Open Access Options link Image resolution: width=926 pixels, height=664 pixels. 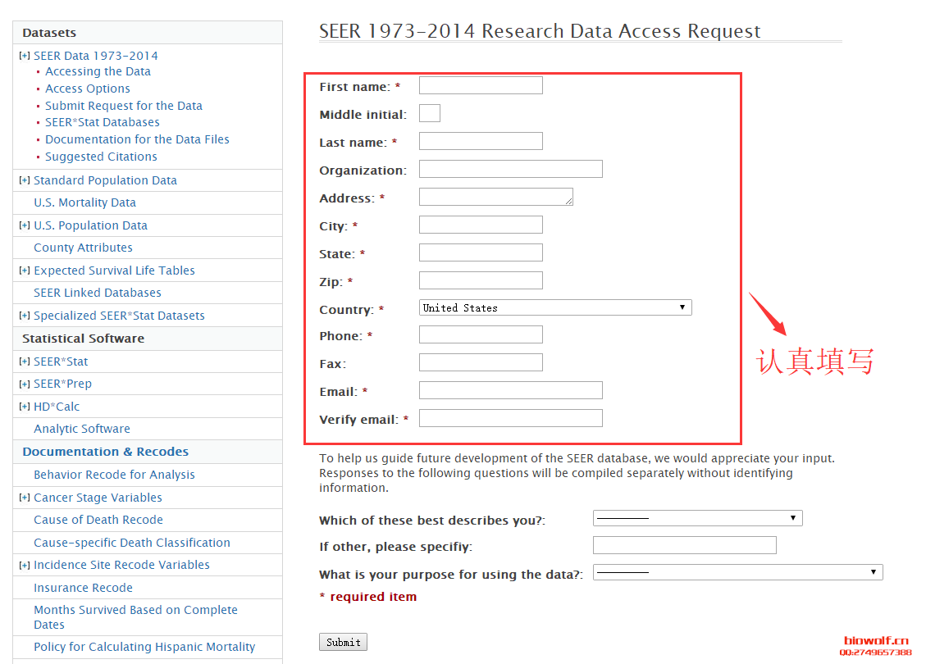tap(88, 89)
